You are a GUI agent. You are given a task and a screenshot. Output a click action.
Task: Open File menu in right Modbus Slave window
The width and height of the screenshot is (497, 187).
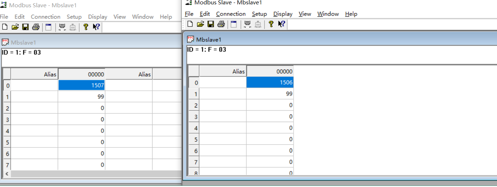(x=189, y=14)
